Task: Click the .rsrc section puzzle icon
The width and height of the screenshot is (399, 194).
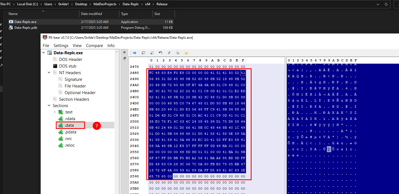Action: tap(61, 139)
